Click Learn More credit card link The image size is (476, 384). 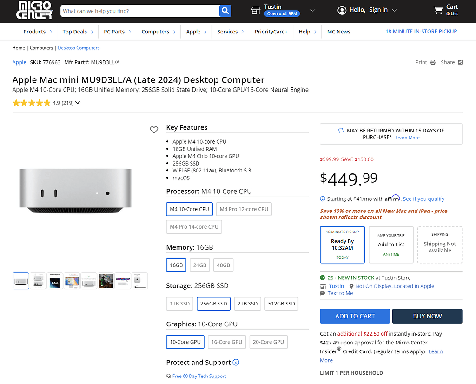[x=381, y=356]
